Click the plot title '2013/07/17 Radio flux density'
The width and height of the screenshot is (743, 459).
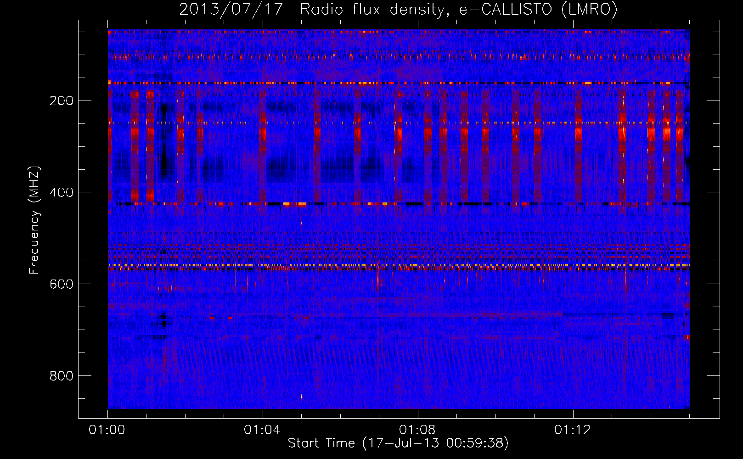coord(399,9)
